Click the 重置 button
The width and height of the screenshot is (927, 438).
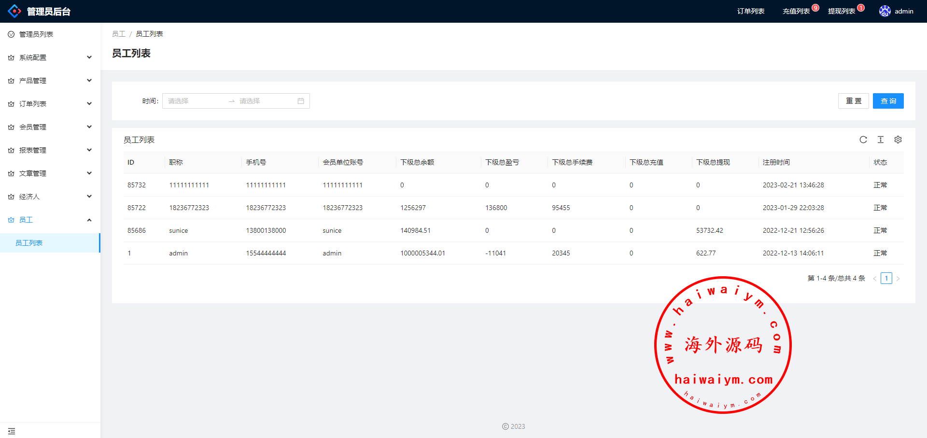click(x=853, y=101)
